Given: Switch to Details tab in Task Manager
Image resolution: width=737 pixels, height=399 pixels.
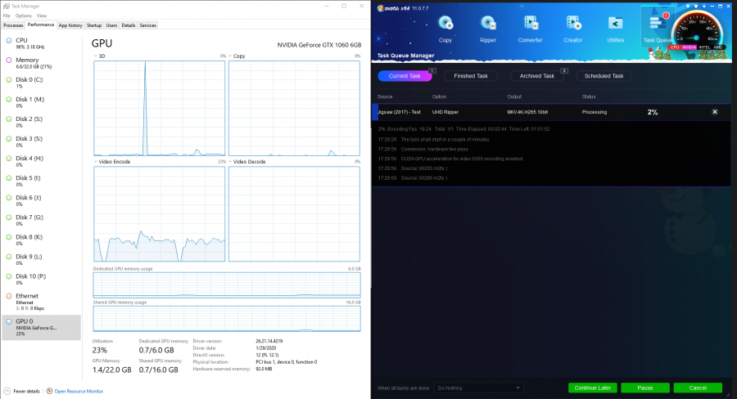Looking at the screenshot, I should tap(129, 25).
